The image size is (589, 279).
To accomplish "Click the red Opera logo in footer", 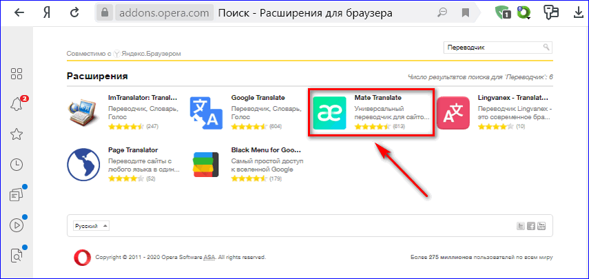I will [x=81, y=258].
